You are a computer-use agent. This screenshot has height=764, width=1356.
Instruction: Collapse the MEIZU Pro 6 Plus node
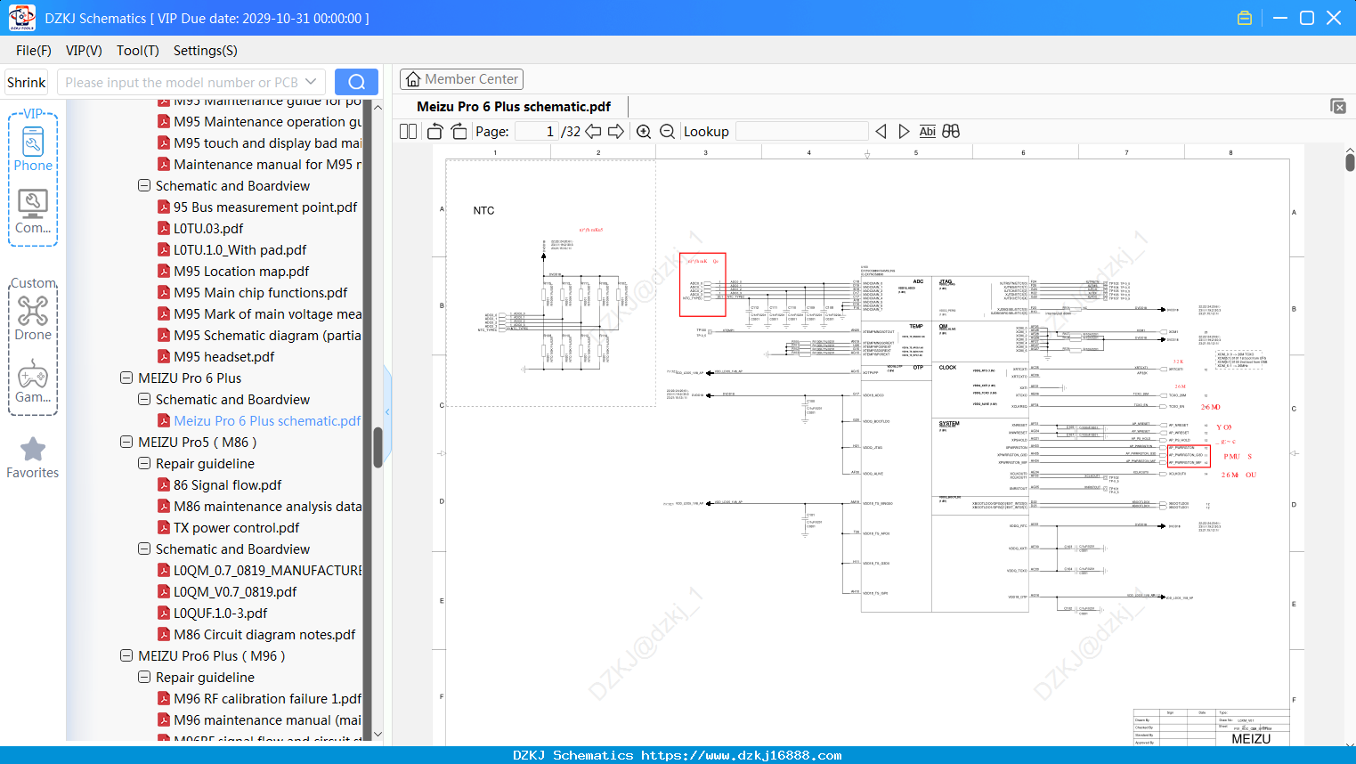(x=126, y=378)
